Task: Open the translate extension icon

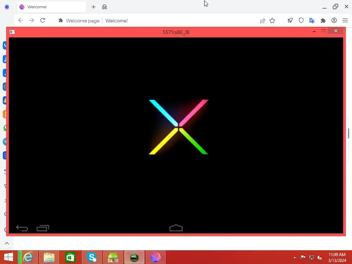Action: pyautogui.click(x=312, y=21)
